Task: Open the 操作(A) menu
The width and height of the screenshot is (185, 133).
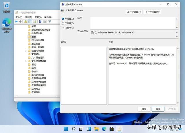Action: [x=28, y=17]
